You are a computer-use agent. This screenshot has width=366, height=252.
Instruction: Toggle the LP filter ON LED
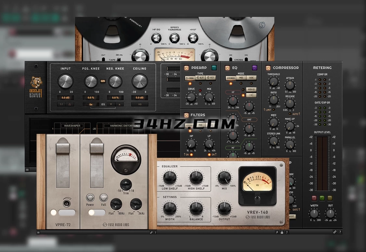pyautogui.click(x=209, y=155)
